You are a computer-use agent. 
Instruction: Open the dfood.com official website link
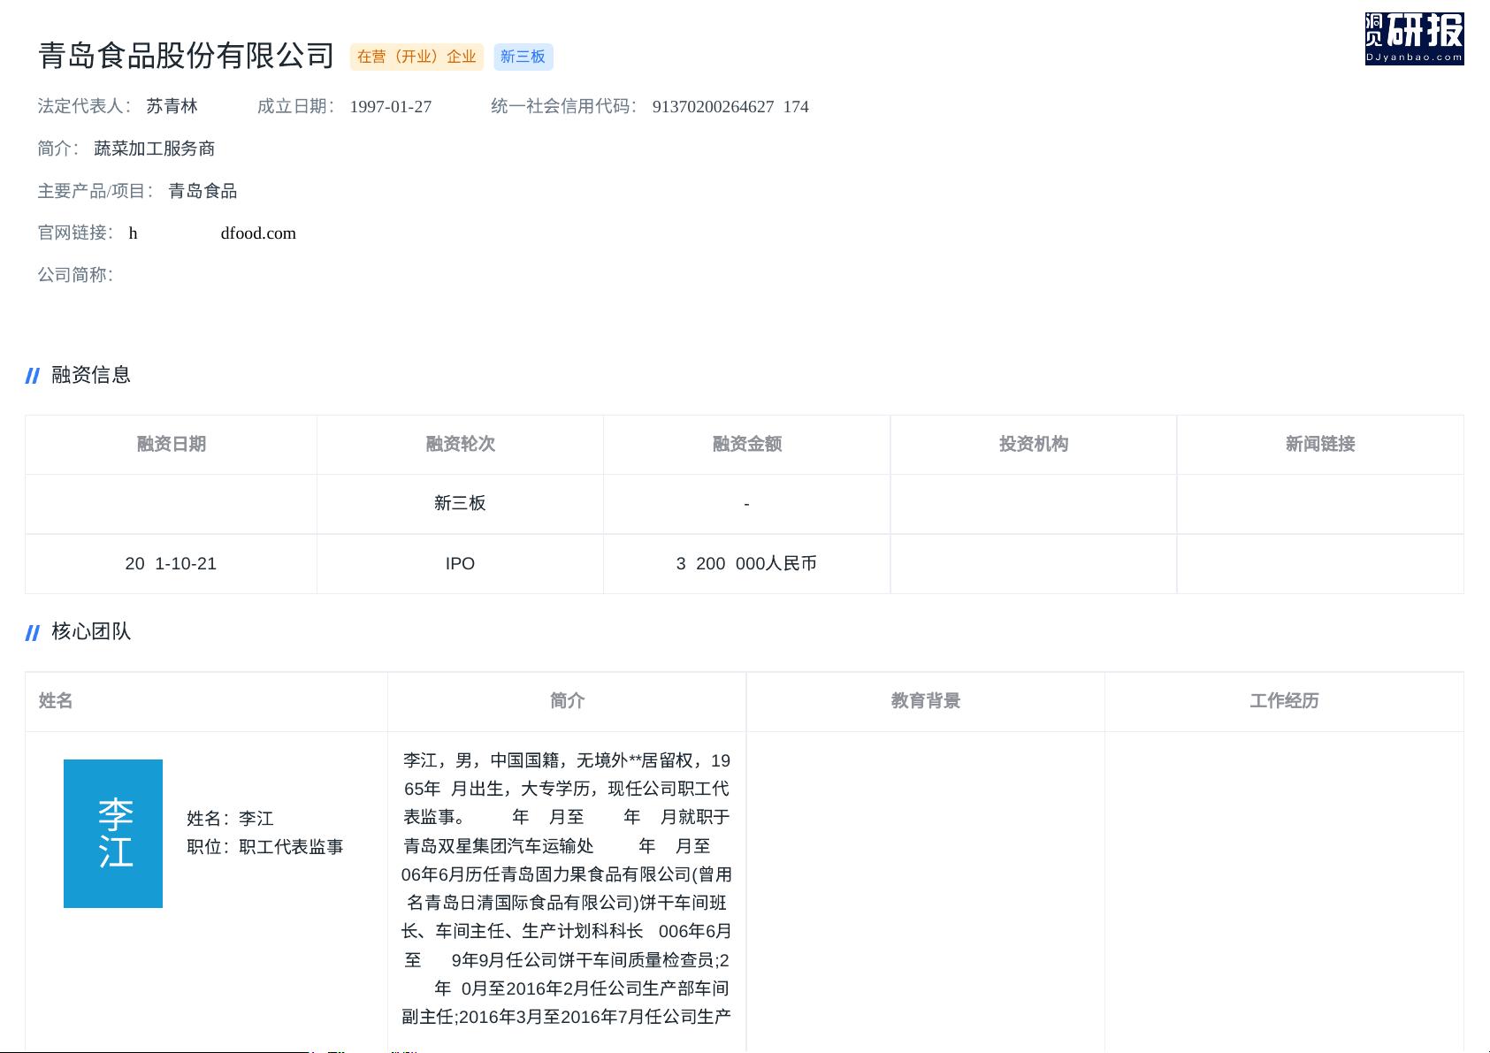click(x=212, y=233)
